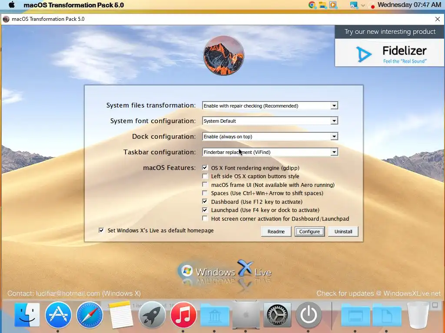Screen dimensions: 445x333
Task: Open Finder from the dock
Action: tap(27, 315)
